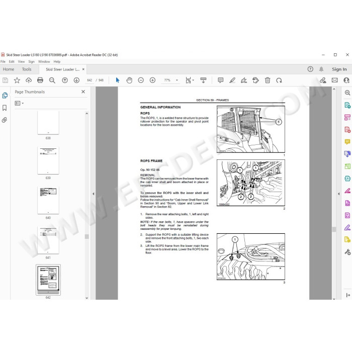Upload file to cloud icon
Screen dimensions: 352x352
(29, 80)
